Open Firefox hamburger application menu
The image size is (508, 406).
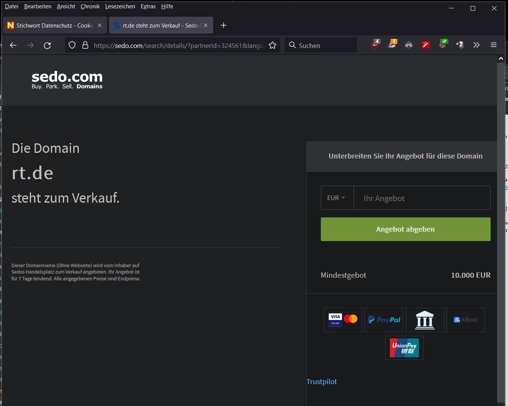click(493, 45)
